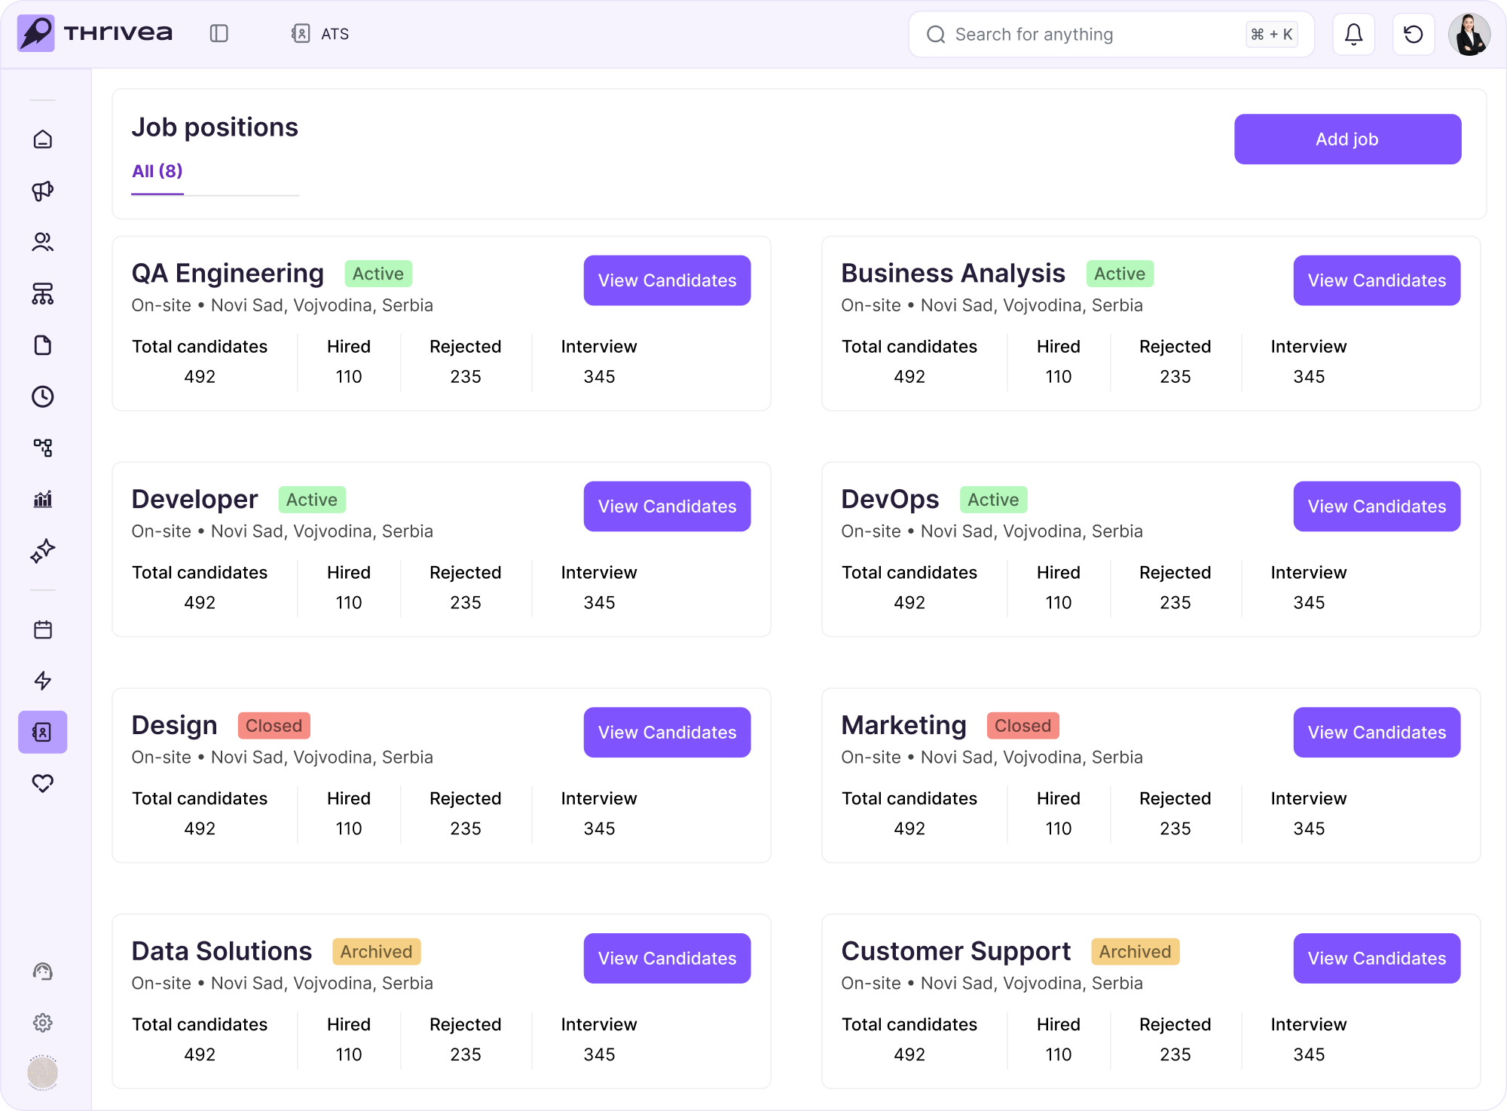Viewport: 1507px width, 1111px height.
Task: Open the time clock icon
Action: tap(43, 396)
